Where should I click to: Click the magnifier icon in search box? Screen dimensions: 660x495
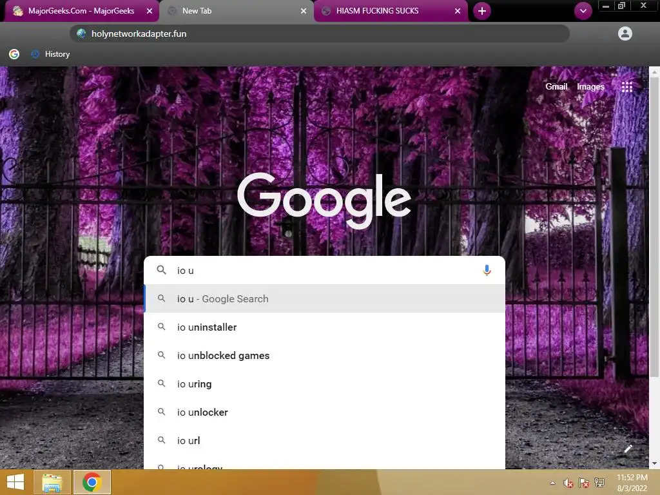(161, 270)
